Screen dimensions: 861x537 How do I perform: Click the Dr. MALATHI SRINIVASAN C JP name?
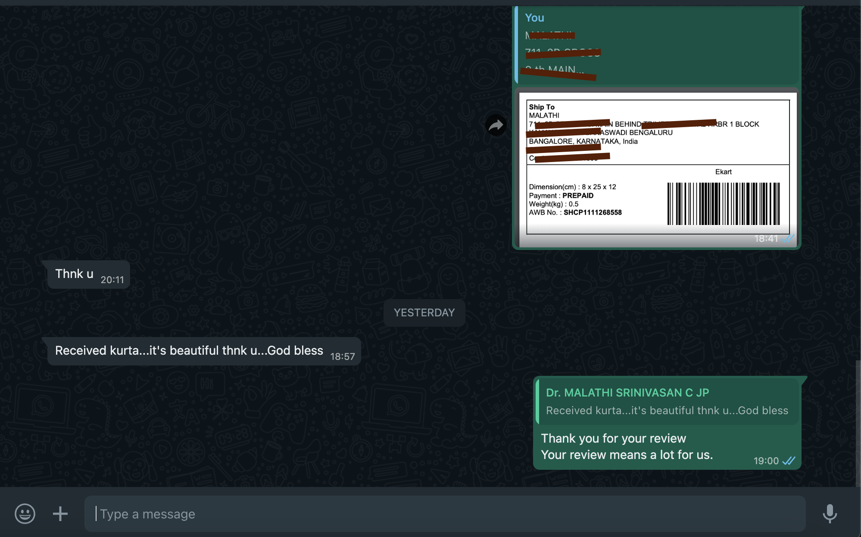(627, 393)
